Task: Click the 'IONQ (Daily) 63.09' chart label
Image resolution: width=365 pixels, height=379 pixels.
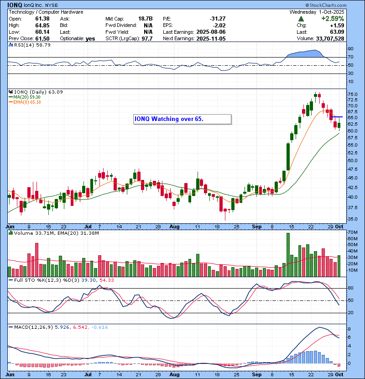Action: (x=38, y=92)
